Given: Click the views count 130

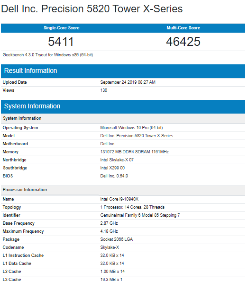Looking at the screenshot, I should click(x=104, y=90).
